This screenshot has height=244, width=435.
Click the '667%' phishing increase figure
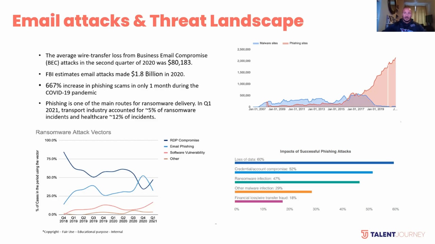[x=53, y=86]
